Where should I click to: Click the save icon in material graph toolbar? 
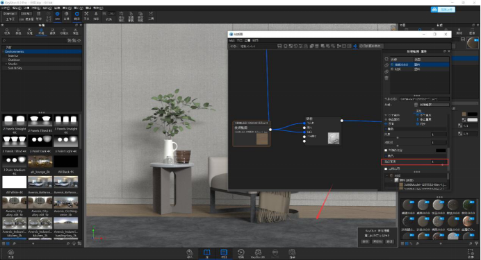pos(279,46)
